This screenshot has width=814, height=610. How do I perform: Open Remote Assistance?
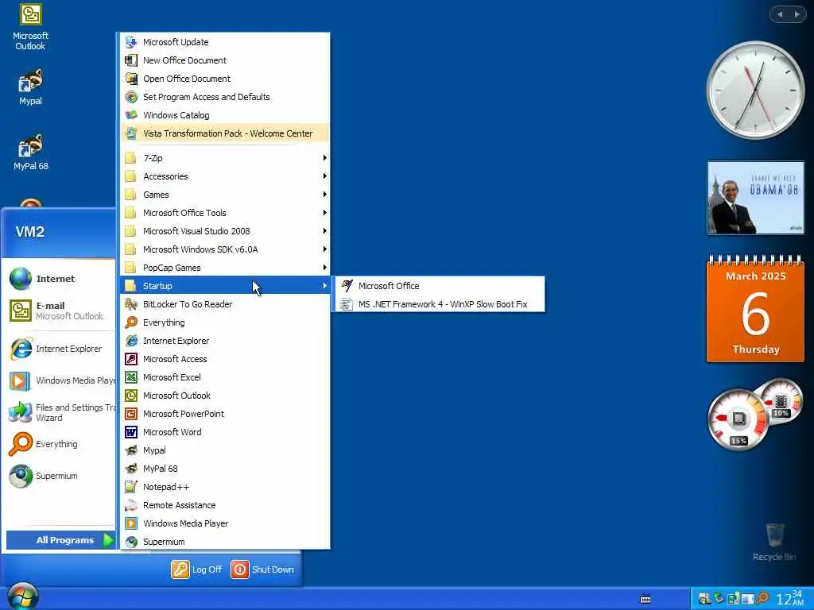(225, 505)
